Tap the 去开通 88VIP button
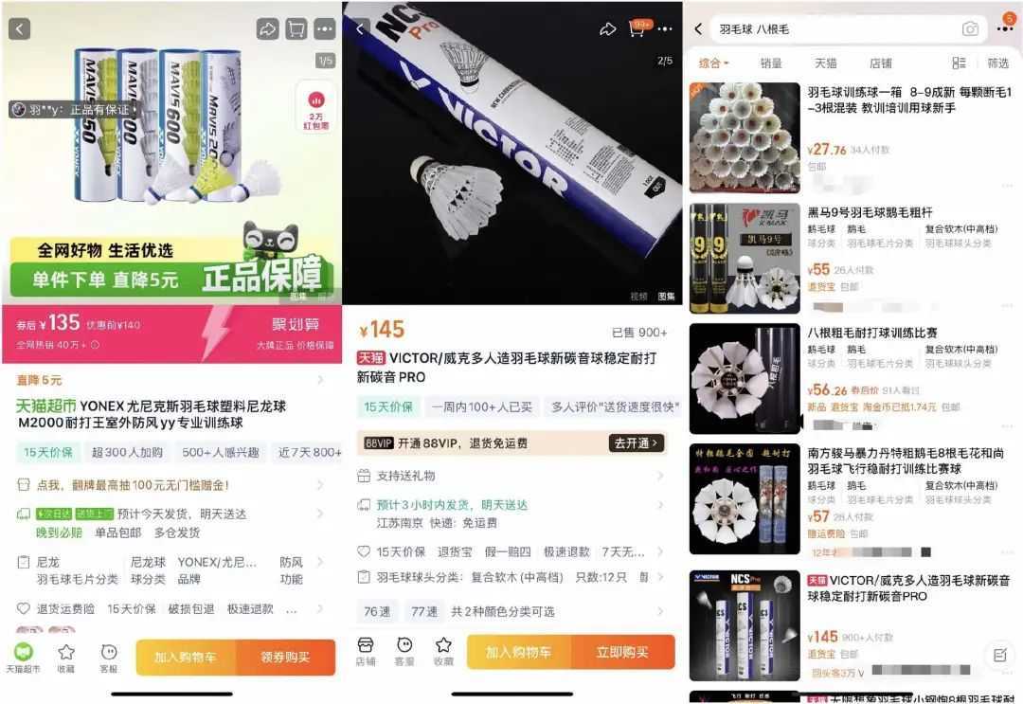The width and height of the screenshot is (1023, 704). pyautogui.click(x=637, y=443)
